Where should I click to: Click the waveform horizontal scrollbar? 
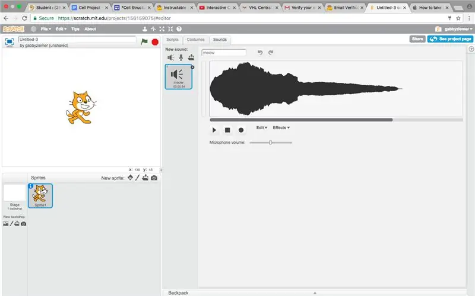tap(301, 120)
